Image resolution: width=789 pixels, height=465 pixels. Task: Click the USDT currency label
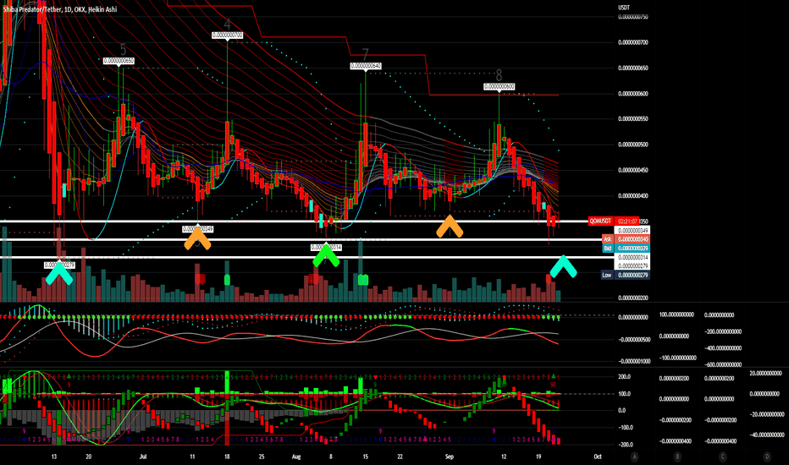pos(624,8)
